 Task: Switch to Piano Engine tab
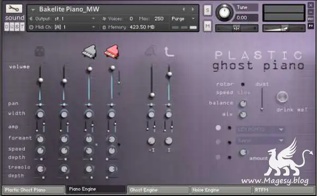[x=96, y=189]
